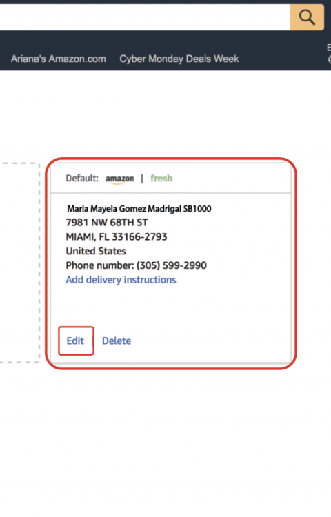Screen dimensions: 331x517
Task: Click the Default: label in card header
Action: [82, 179]
